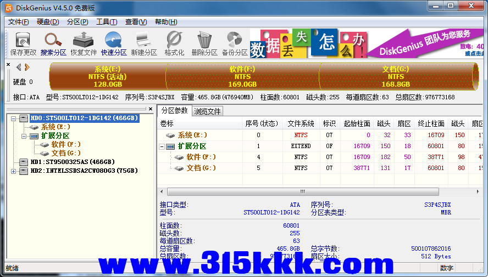
Task: Select 系统(E:) partition in disk map
Action: [x=108, y=76]
